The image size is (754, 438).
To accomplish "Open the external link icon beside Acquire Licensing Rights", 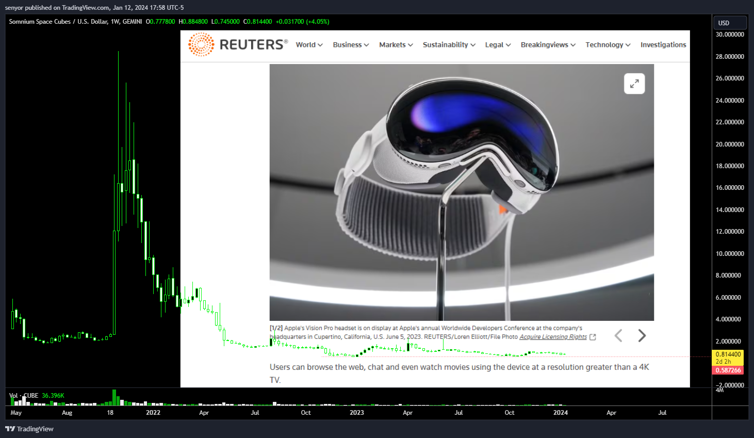I will pos(593,337).
